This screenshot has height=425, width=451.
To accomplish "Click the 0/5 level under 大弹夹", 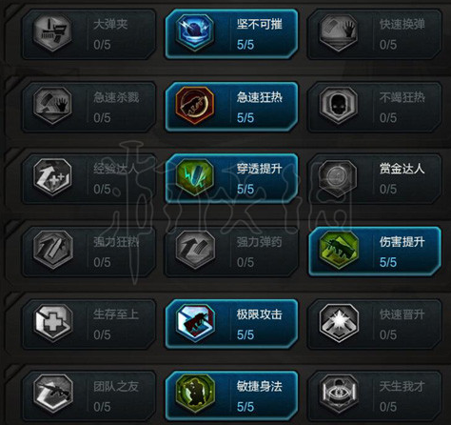I will pyautogui.click(x=102, y=45).
